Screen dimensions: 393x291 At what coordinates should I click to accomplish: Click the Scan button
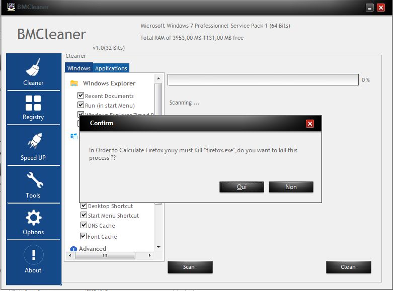click(x=190, y=267)
